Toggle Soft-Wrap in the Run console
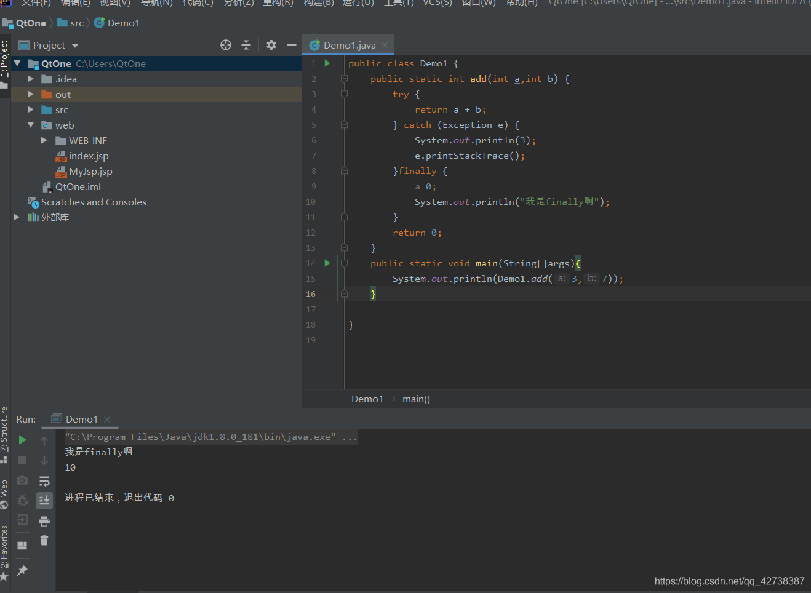Viewport: 811px width, 593px height. tap(44, 481)
